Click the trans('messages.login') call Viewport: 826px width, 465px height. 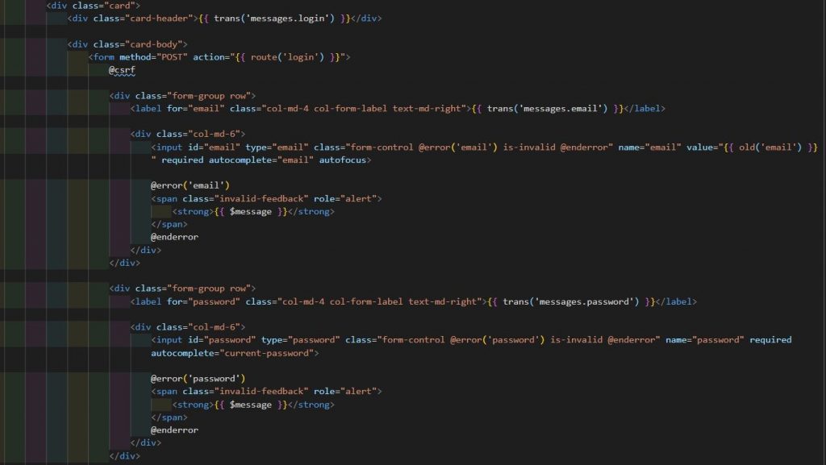[x=274, y=19]
